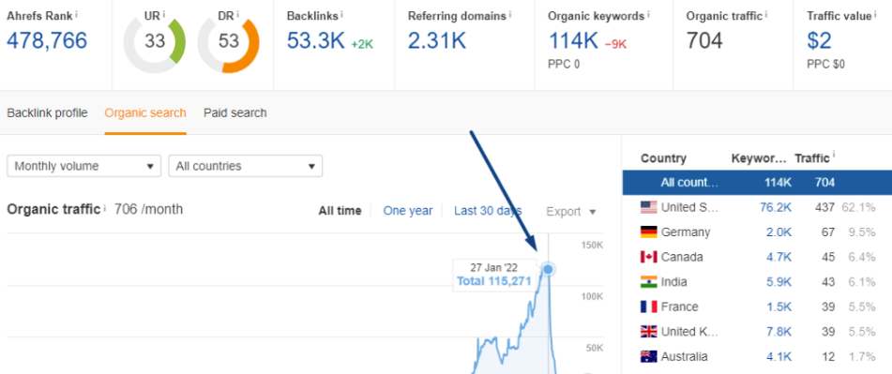Image resolution: width=892 pixels, height=374 pixels.
Task: Click the info icon next to DR
Action: (x=238, y=14)
